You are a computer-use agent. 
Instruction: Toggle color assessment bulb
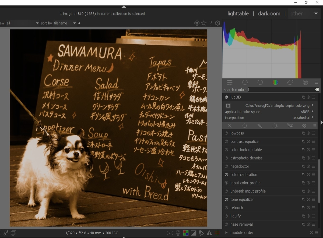[x=178, y=233]
